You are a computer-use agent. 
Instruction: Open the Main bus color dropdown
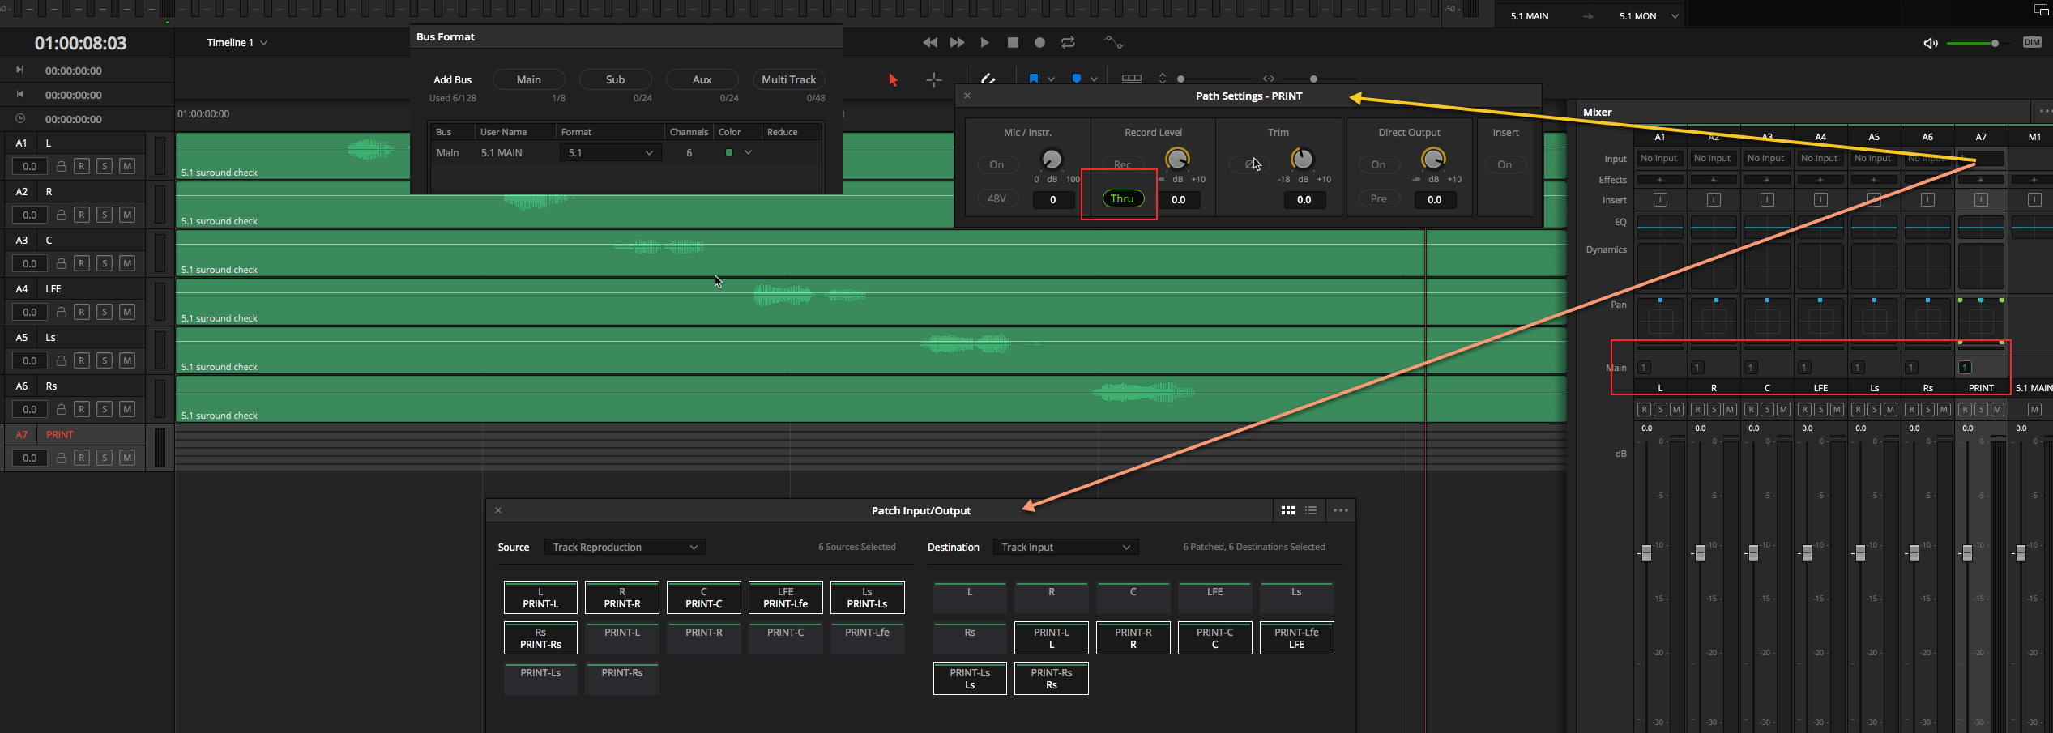pos(748,152)
